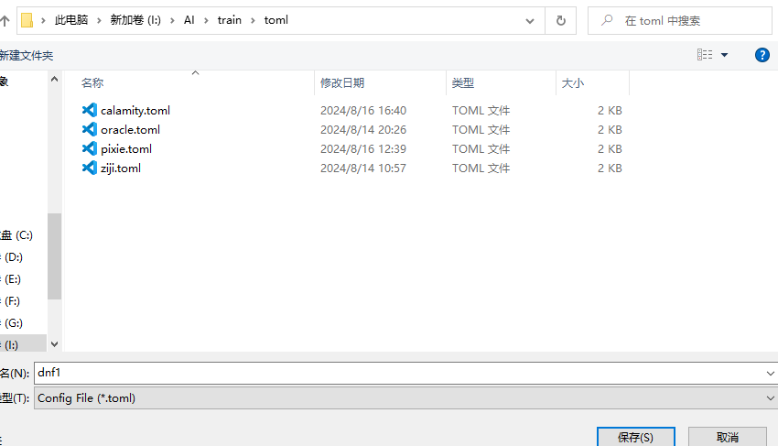The width and height of the screenshot is (778, 446).
Task: Click the refresh button beside address bar
Action: (560, 20)
